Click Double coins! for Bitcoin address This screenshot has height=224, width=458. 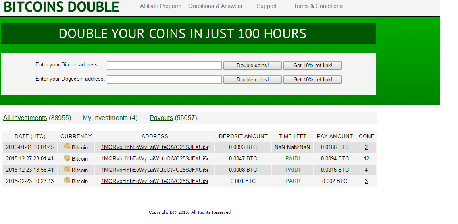coord(252,65)
